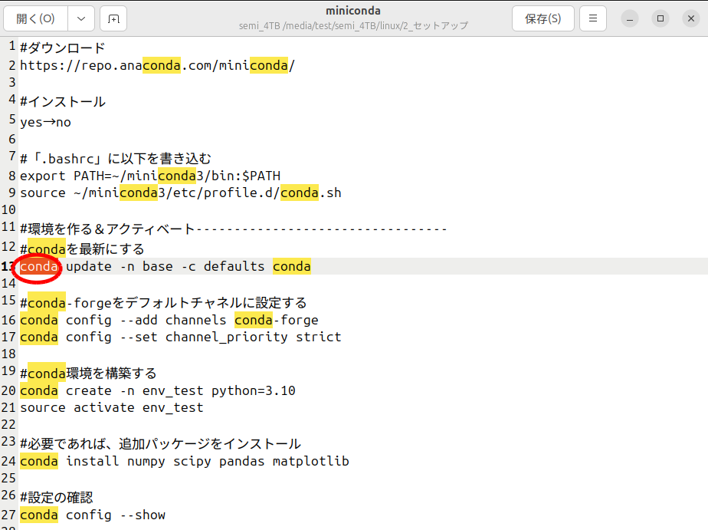Click 'conda config --show' line

pos(93,515)
